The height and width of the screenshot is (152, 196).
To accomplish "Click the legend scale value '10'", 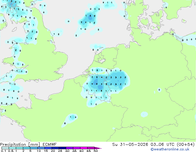I will point(39,151).
